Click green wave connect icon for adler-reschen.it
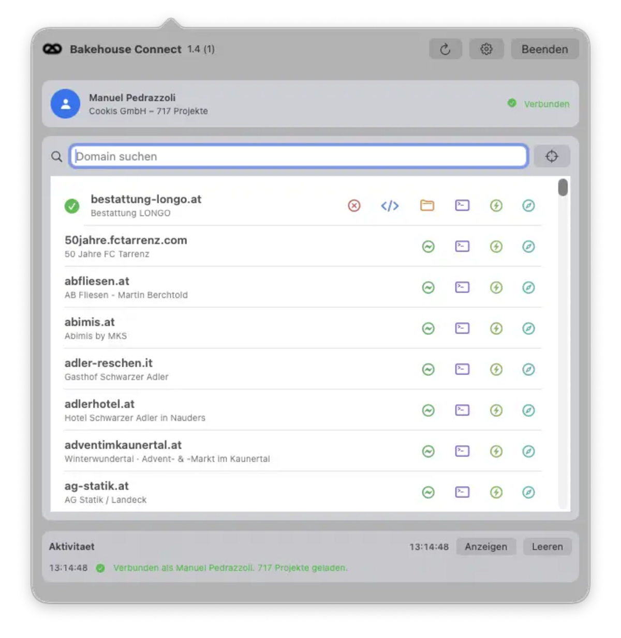This screenshot has width=621, height=638. (428, 369)
